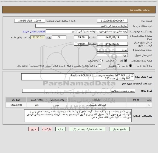Click the quantity cell 235
Image resolution: width=158 pixels, height=153 pixels.
pyautogui.click(x=37, y=105)
